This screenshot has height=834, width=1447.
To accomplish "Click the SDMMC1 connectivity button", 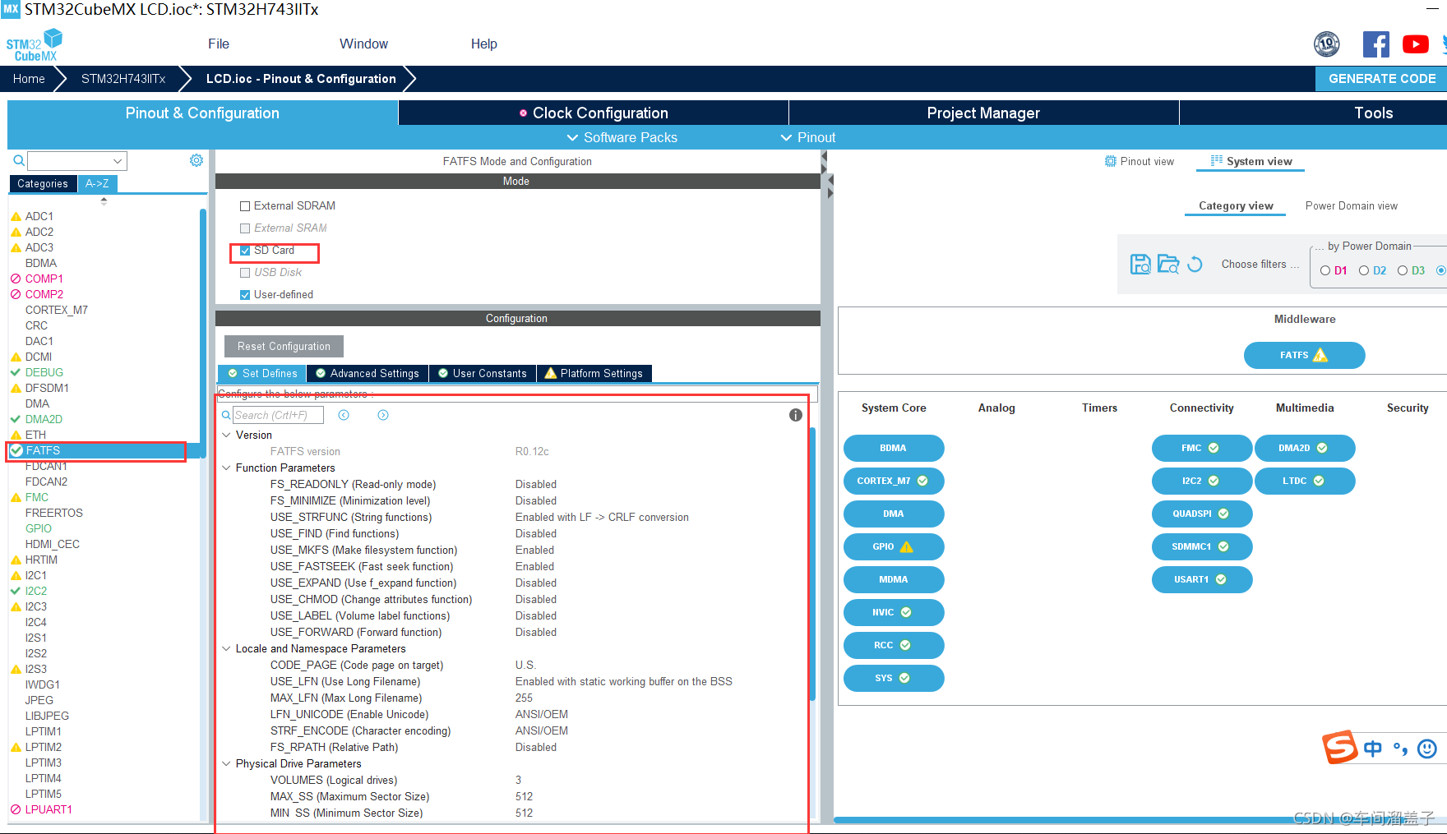I will [1201, 546].
